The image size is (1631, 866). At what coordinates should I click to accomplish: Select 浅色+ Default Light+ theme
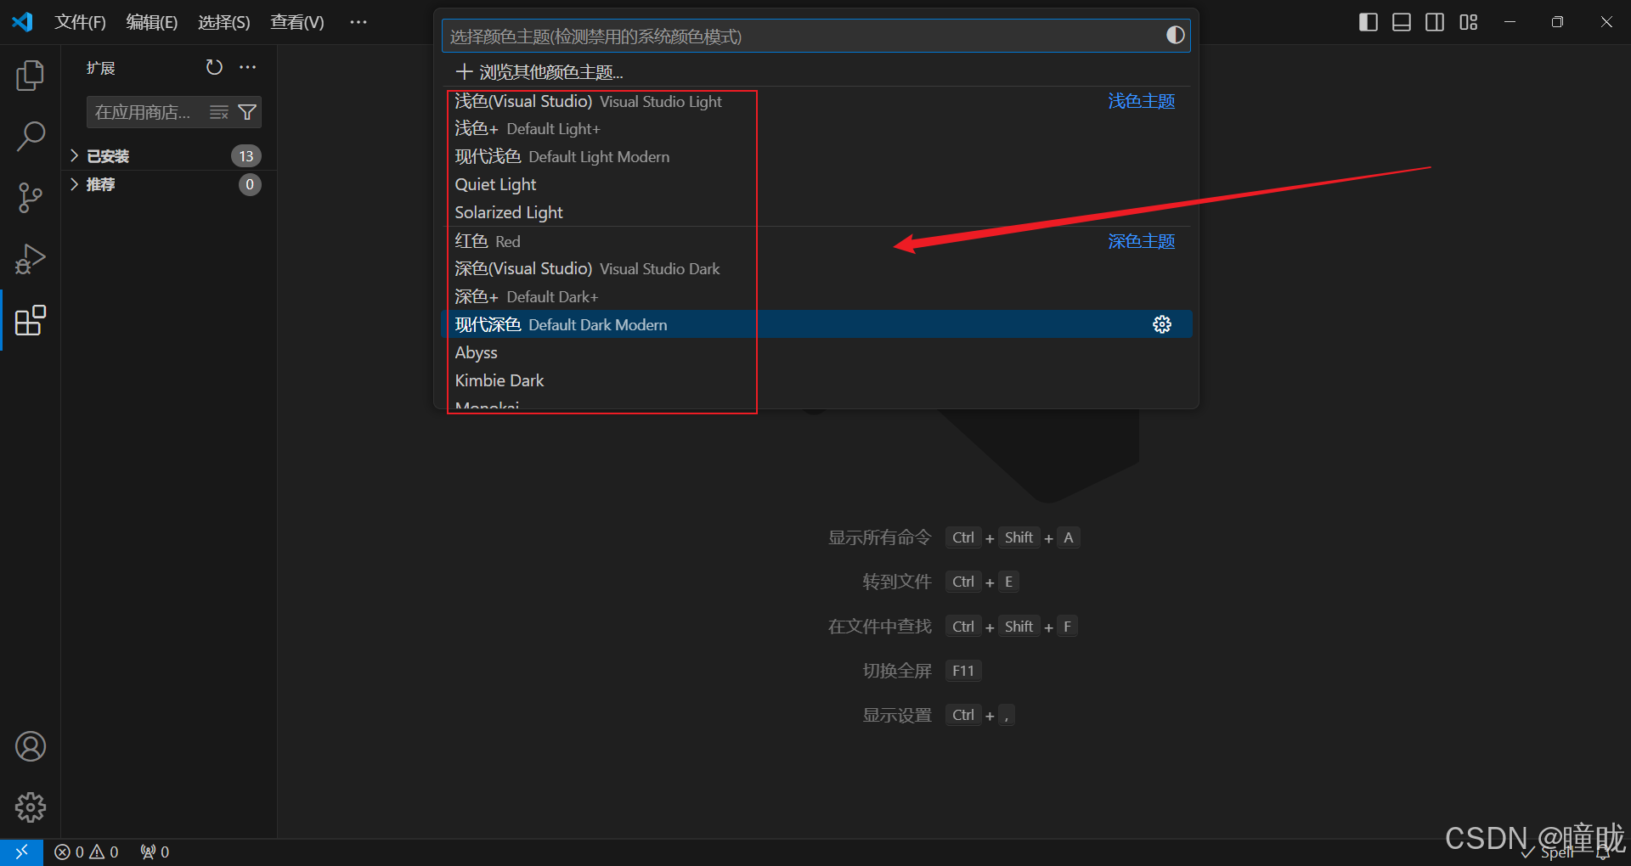tap(815, 128)
